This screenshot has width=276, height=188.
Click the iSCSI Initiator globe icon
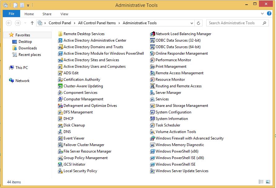tap(60, 164)
